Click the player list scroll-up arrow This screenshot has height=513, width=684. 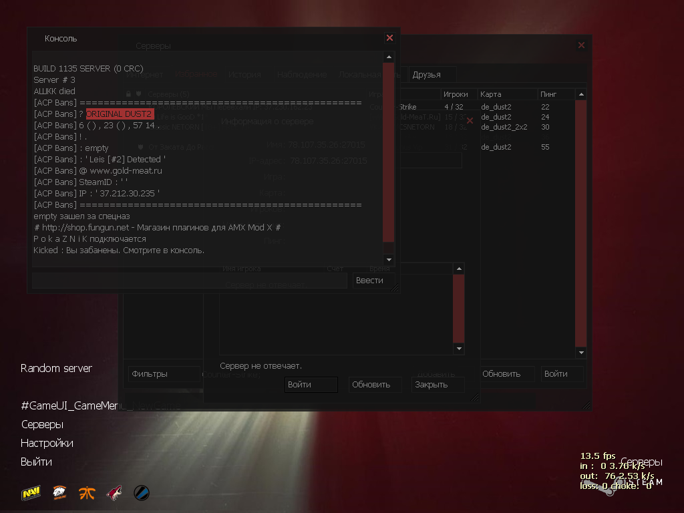coord(459,269)
